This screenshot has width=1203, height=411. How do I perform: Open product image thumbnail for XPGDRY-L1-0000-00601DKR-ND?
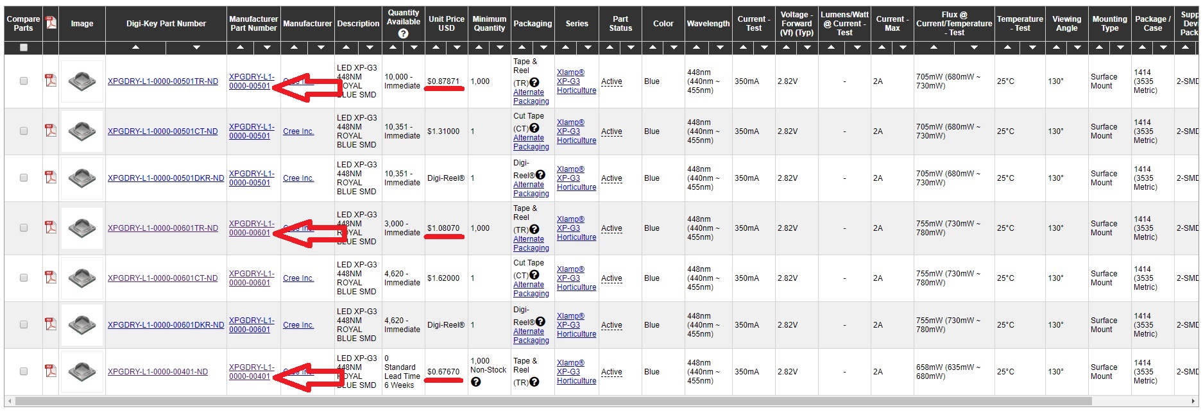click(x=82, y=324)
